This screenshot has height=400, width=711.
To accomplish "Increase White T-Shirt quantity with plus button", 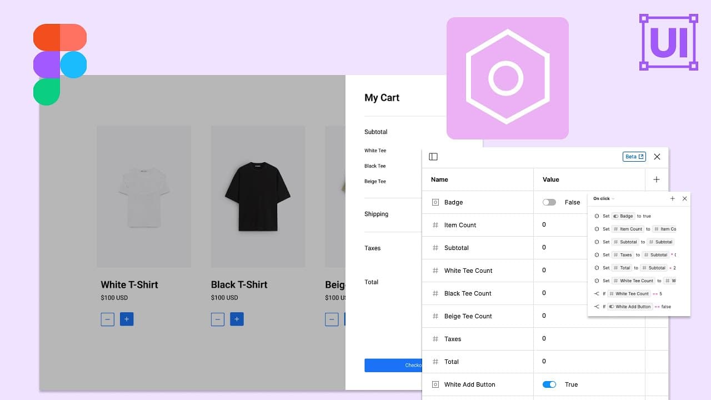I will pyautogui.click(x=127, y=319).
